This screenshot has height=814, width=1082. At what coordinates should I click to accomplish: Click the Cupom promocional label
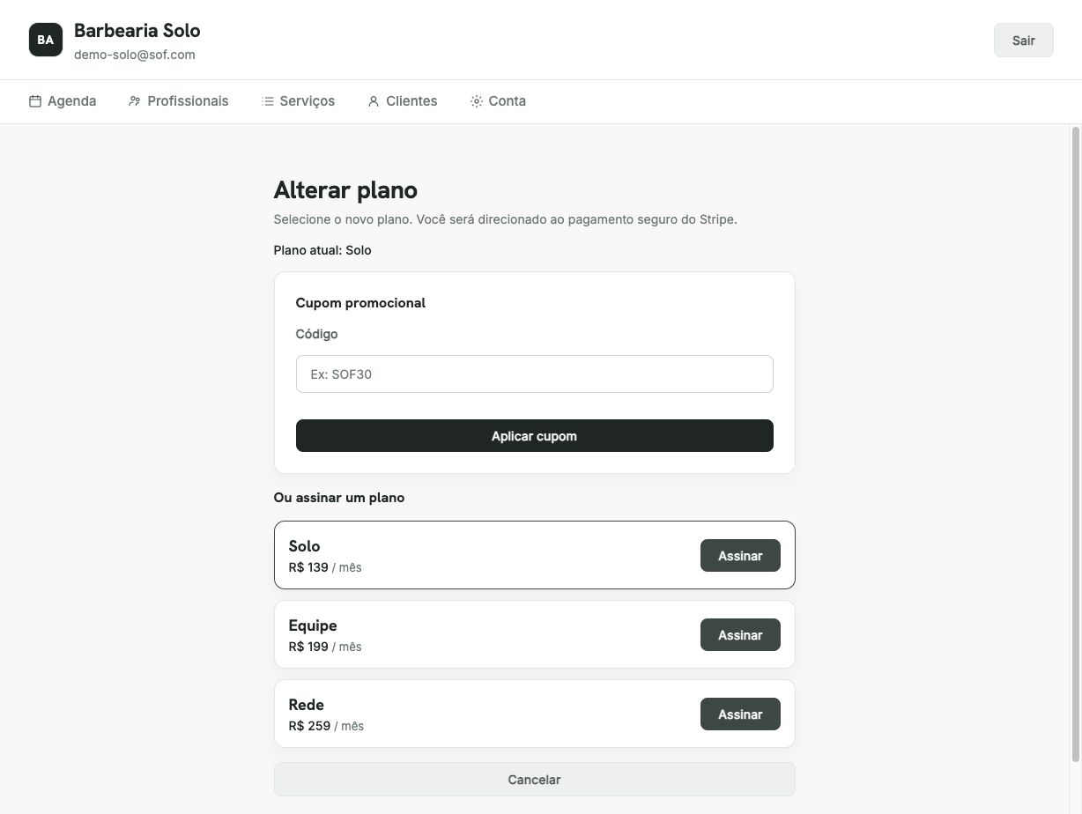pos(360,303)
